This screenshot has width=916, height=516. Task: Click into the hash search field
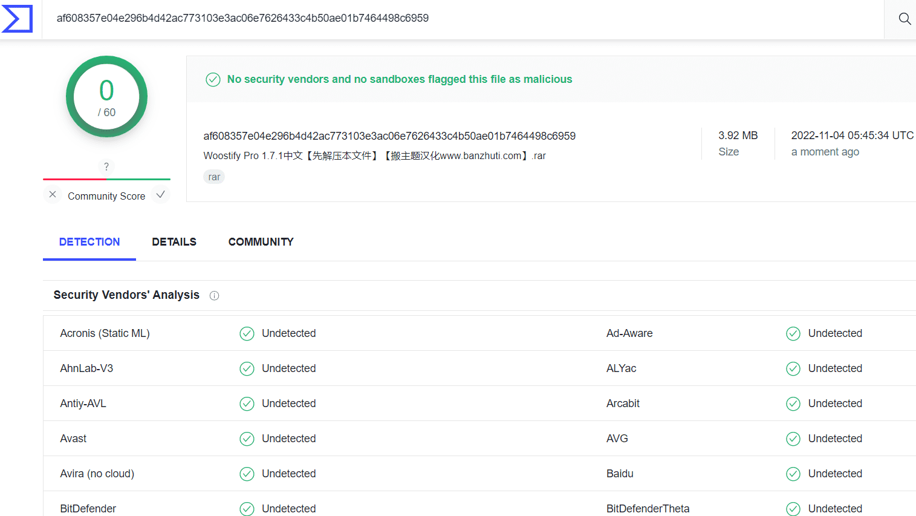click(463, 19)
